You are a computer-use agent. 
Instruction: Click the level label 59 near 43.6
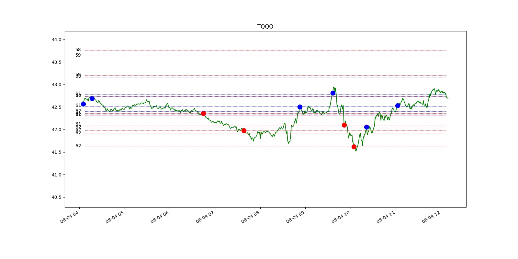pos(78,55)
